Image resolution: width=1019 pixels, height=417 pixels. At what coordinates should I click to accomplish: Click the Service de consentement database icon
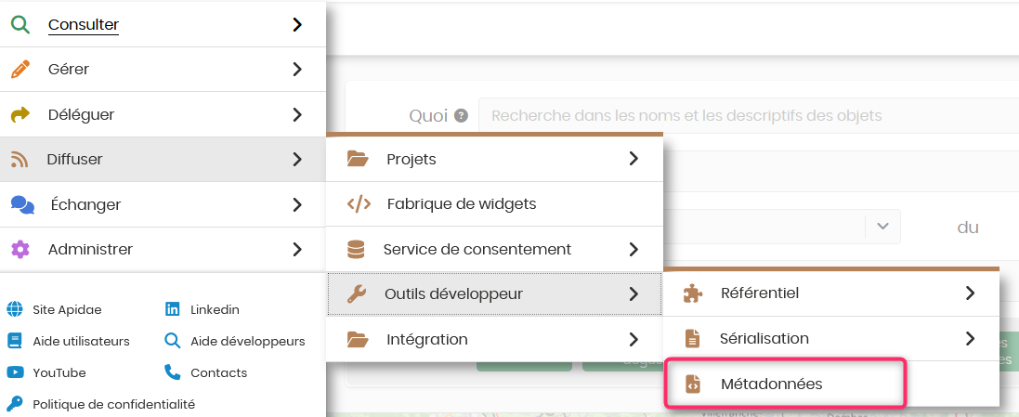pyautogui.click(x=356, y=249)
